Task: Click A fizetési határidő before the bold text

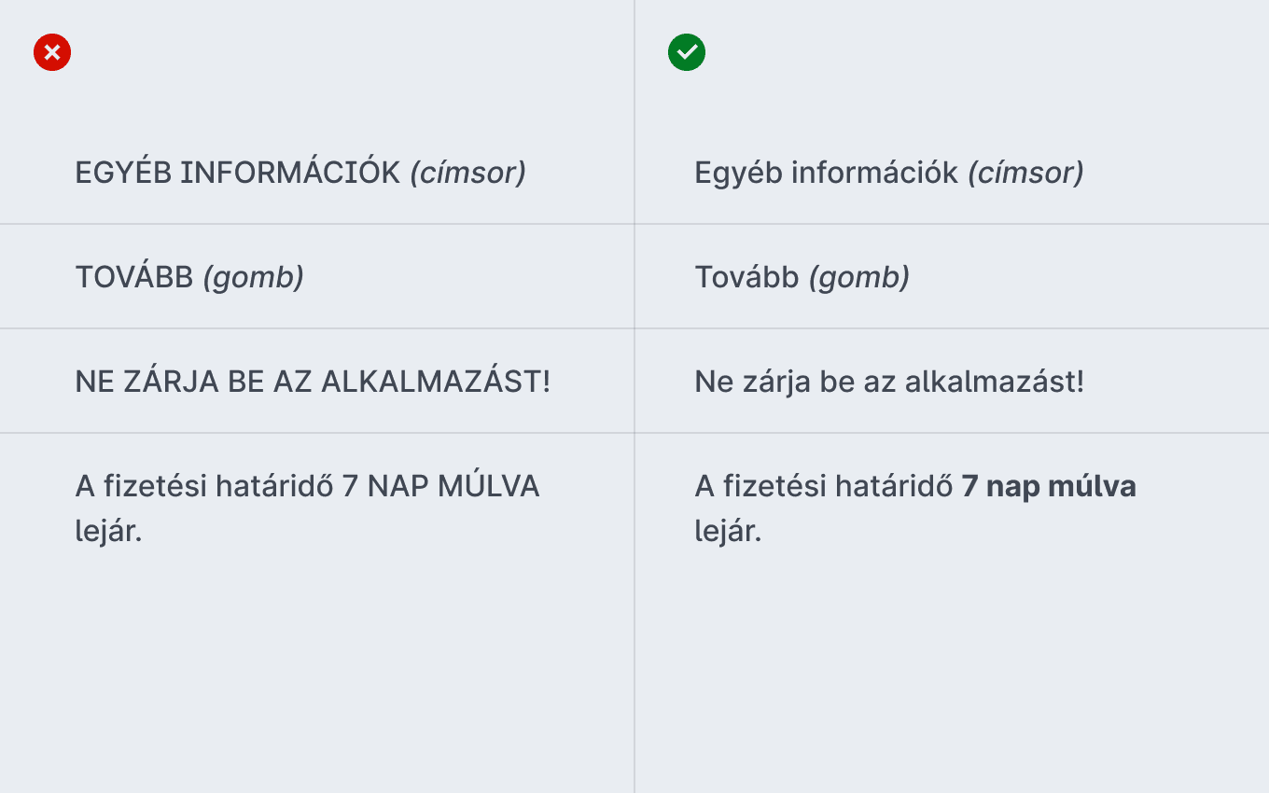Action: [x=824, y=486]
